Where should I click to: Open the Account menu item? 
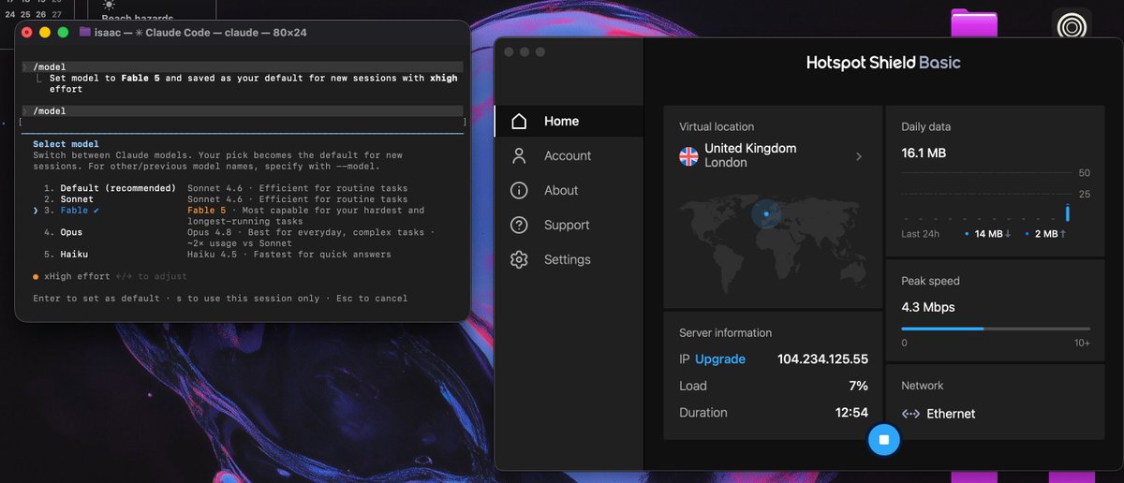(569, 155)
